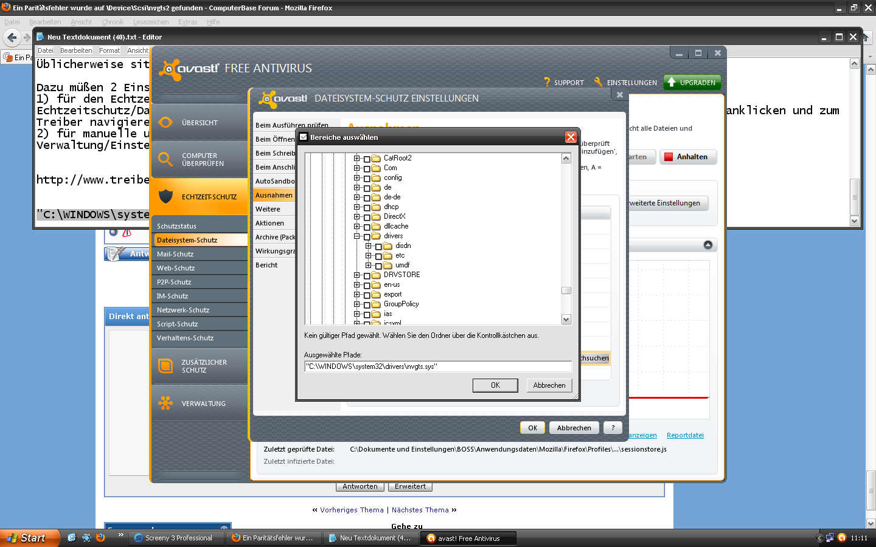876x547 pixels.
Task: Close the Bereiche auswählen dialog
Action: click(x=571, y=137)
